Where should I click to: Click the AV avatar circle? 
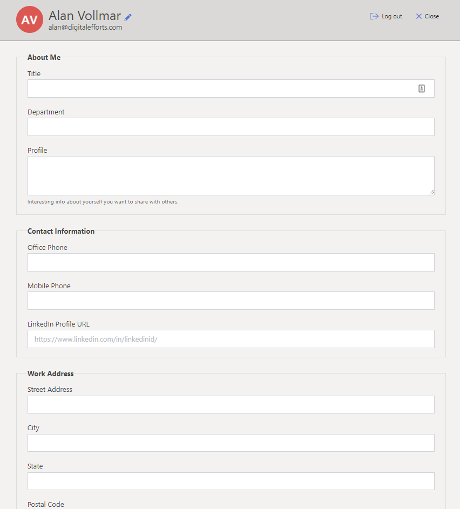pos(30,19)
